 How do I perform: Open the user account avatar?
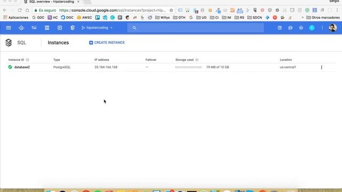click(x=332, y=28)
